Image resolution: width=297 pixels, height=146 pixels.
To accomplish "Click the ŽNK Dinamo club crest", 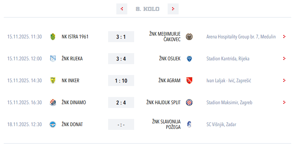I will (x=53, y=102).
